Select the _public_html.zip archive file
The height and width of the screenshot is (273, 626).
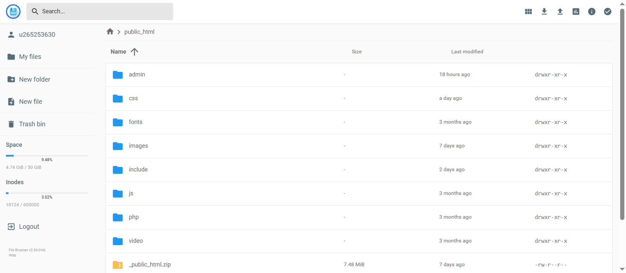click(150, 264)
